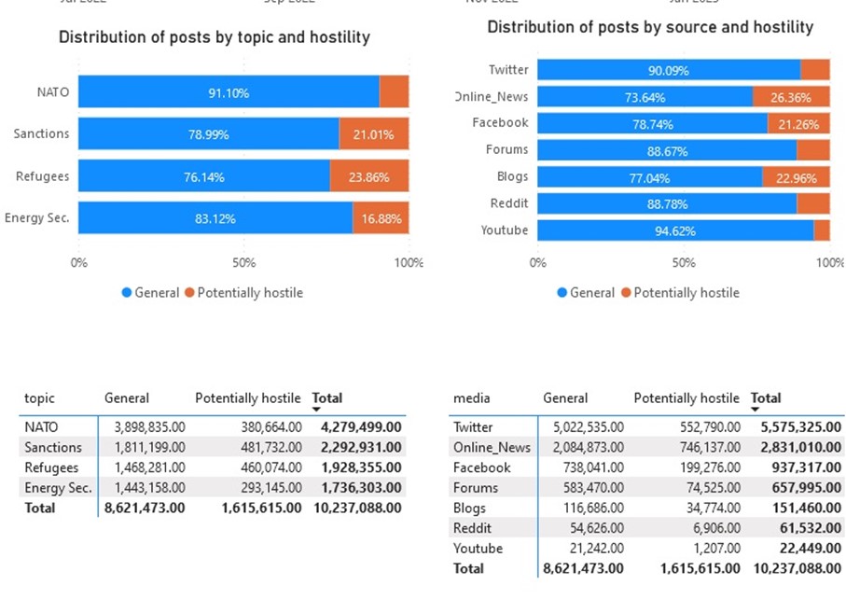846x599 pixels.
Task: Click the orange Potentially hostile legend dot under source chart
Action: click(626, 292)
